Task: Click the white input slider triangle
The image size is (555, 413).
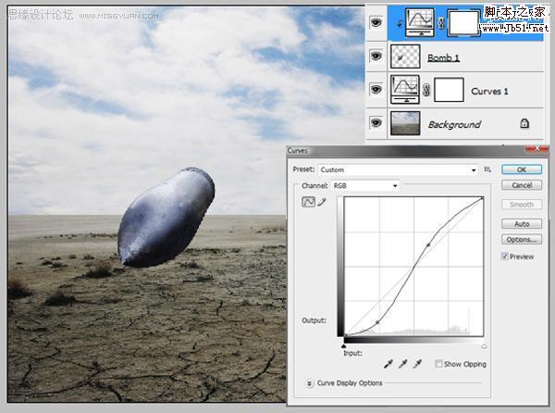Action: click(x=484, y=346)
